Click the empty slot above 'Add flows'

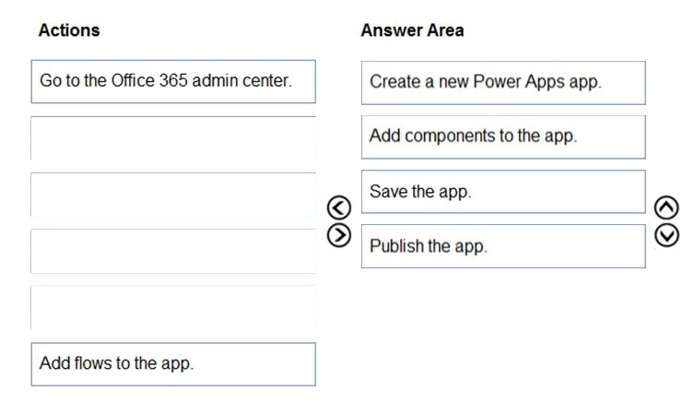173,308
